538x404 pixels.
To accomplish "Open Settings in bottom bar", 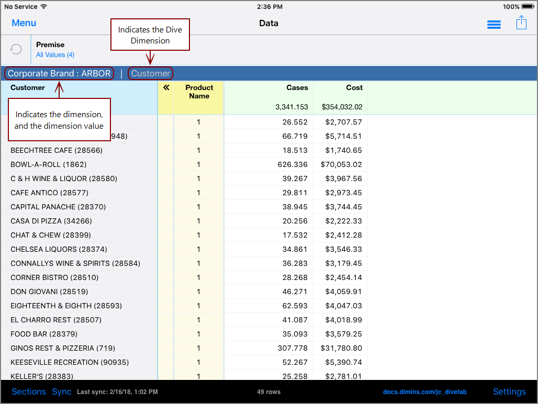I will [x=509, y=391].
